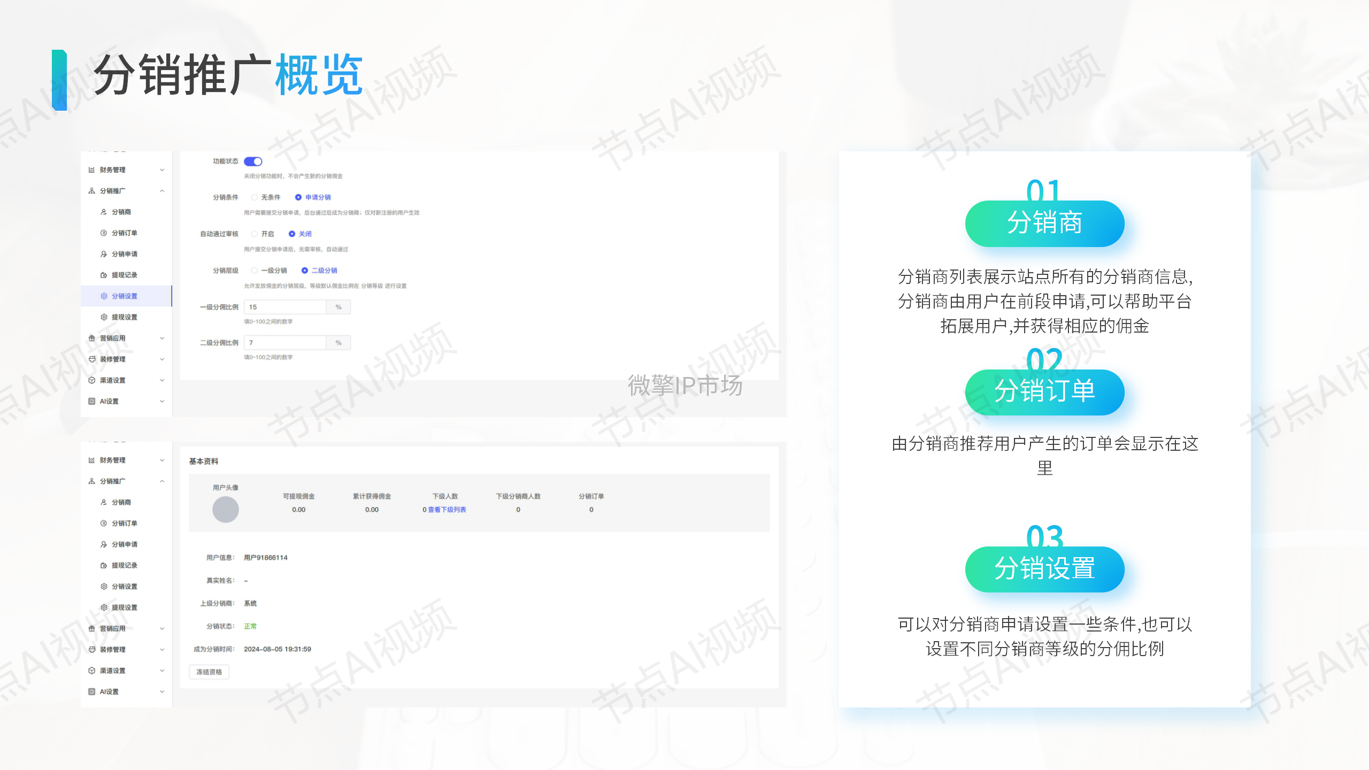Click highlighted 分销设置 gear icon in settings-form screenshot
The width and height of the screenshot is (1369, 770).
pyautogui.click(x=104, y=296)
